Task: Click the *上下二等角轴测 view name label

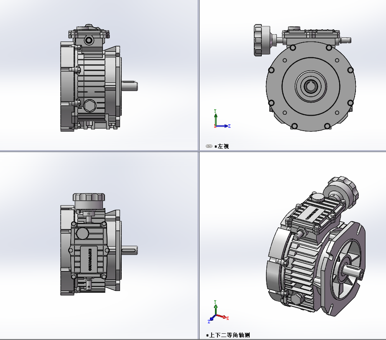Action: [228, 335]
